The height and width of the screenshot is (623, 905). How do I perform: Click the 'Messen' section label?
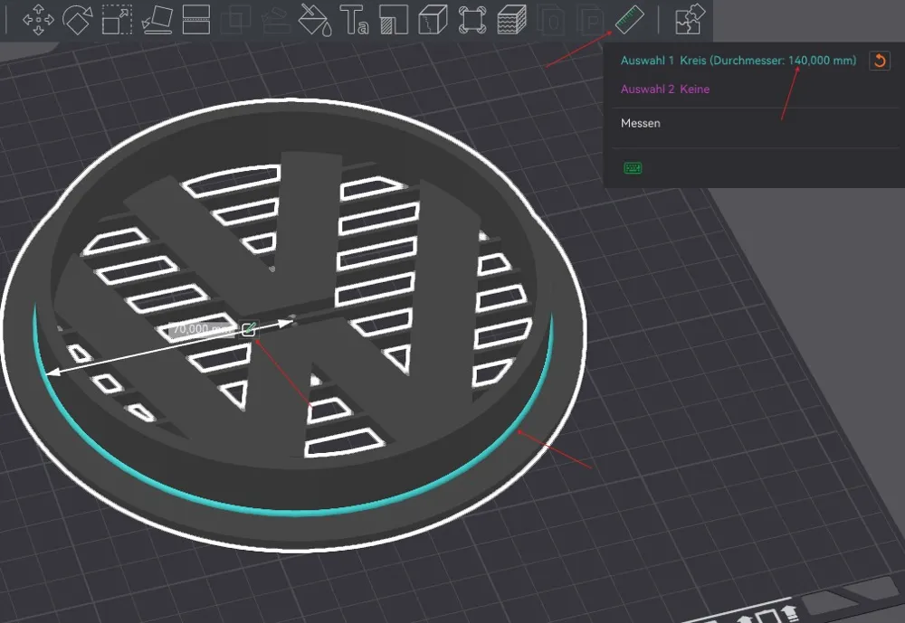point(641,123)
